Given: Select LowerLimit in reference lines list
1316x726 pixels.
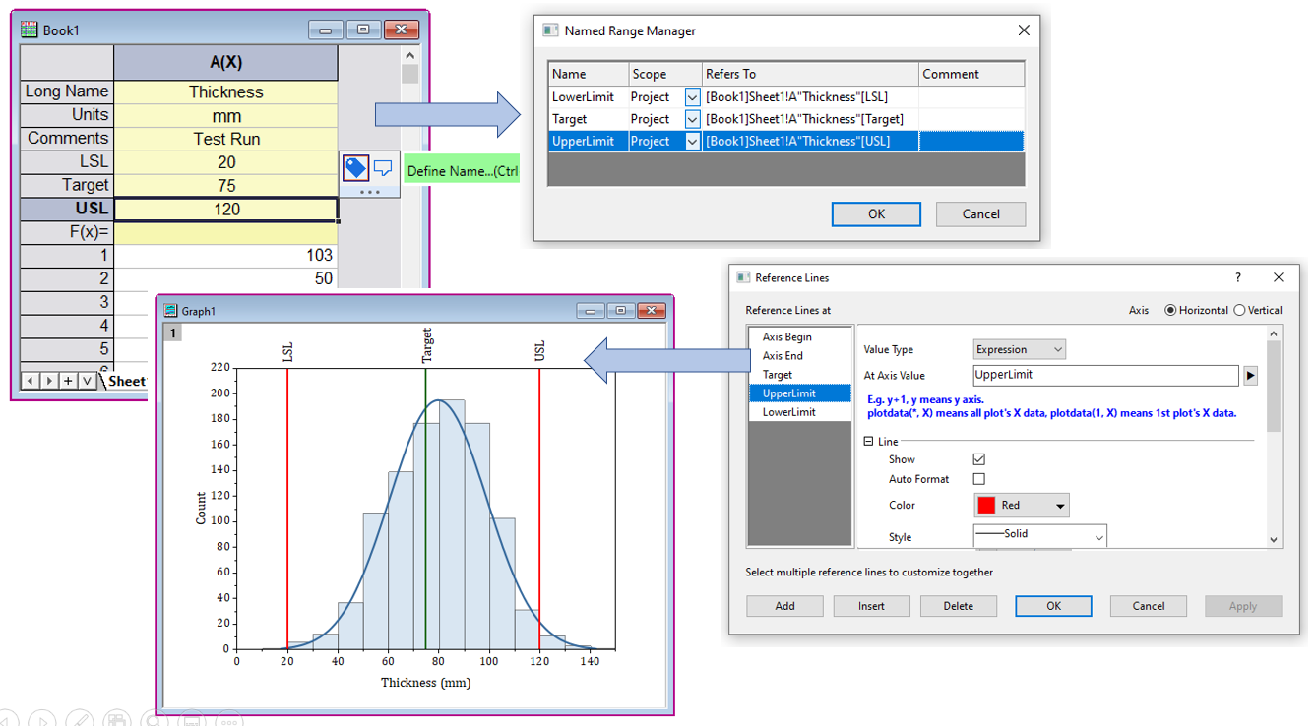Looking at the screenshot, I should 788,412.
